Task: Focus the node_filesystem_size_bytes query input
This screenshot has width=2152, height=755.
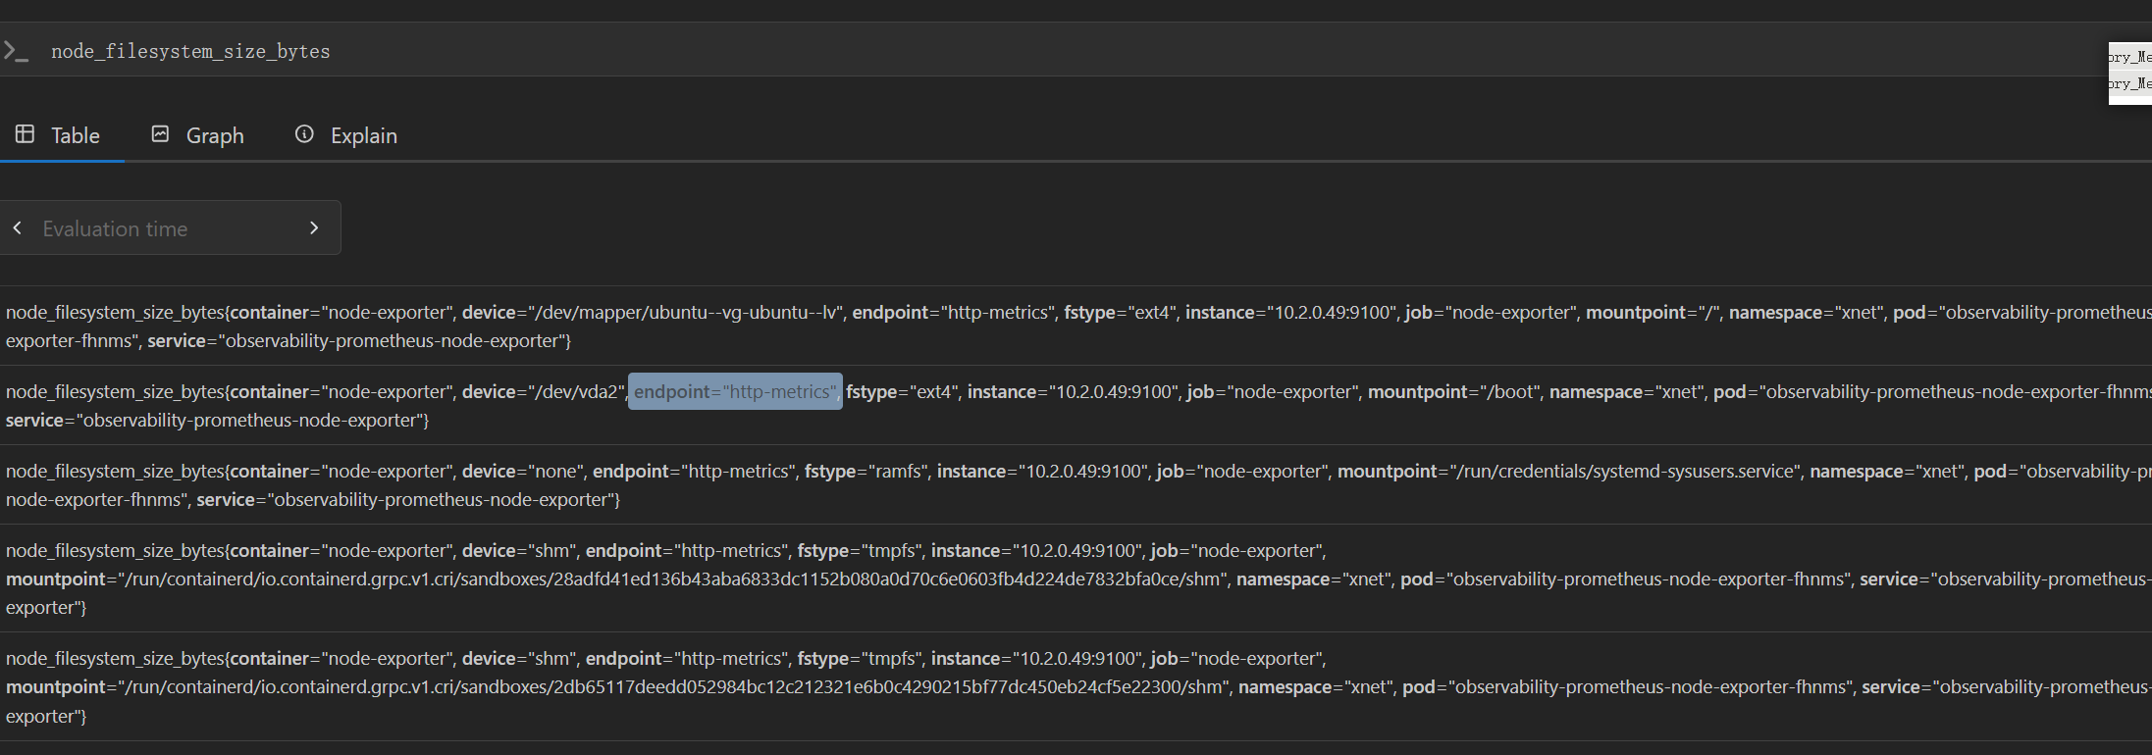Action: pos(1070,51)
